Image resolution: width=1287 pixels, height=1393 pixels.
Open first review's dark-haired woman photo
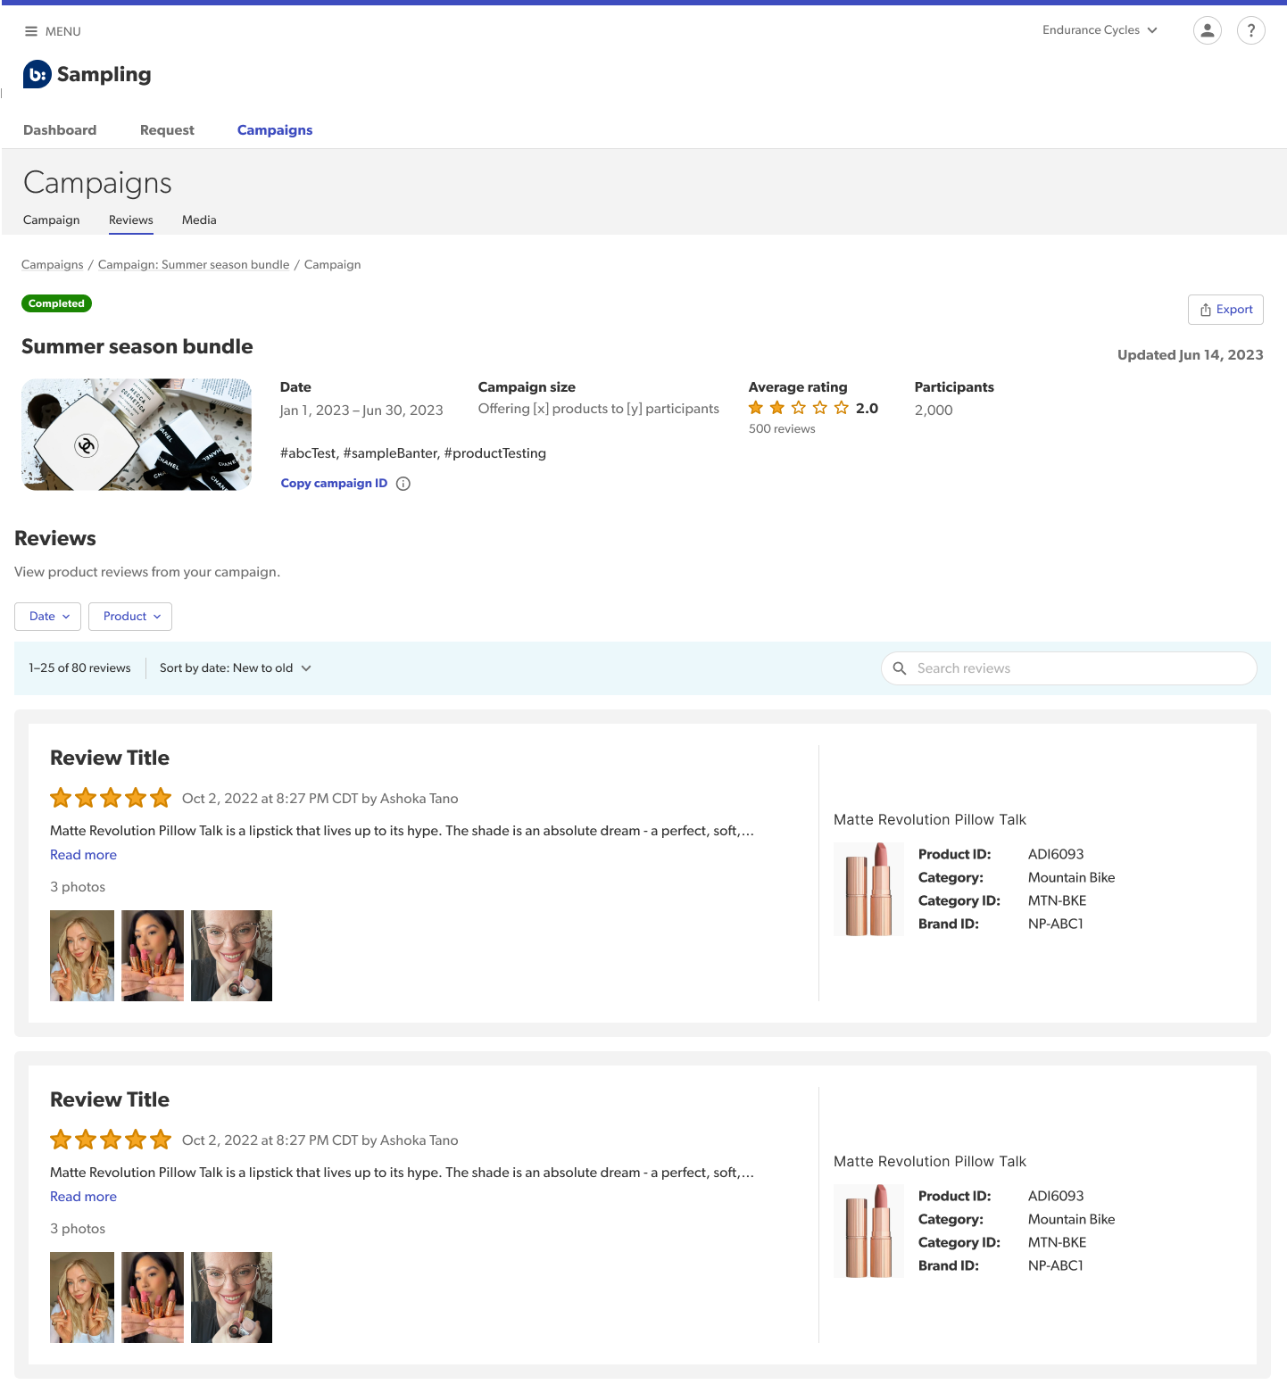point(153,956)
